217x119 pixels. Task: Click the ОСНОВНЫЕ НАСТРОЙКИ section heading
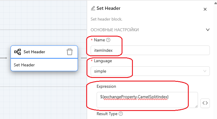click(114, 30)
